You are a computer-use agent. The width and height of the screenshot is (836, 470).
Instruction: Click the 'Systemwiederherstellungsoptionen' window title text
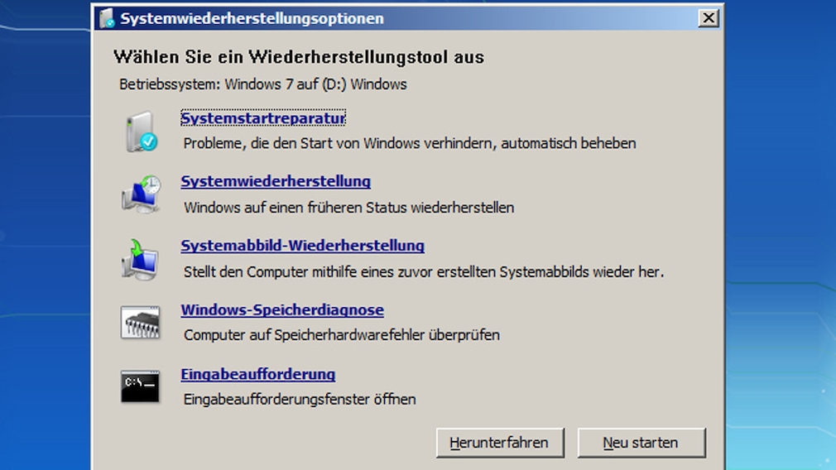[252, 19]
